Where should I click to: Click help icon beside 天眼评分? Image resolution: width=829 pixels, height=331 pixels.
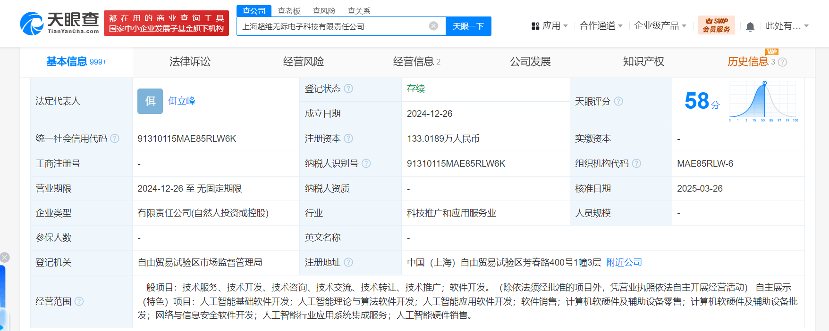[618, 101]
